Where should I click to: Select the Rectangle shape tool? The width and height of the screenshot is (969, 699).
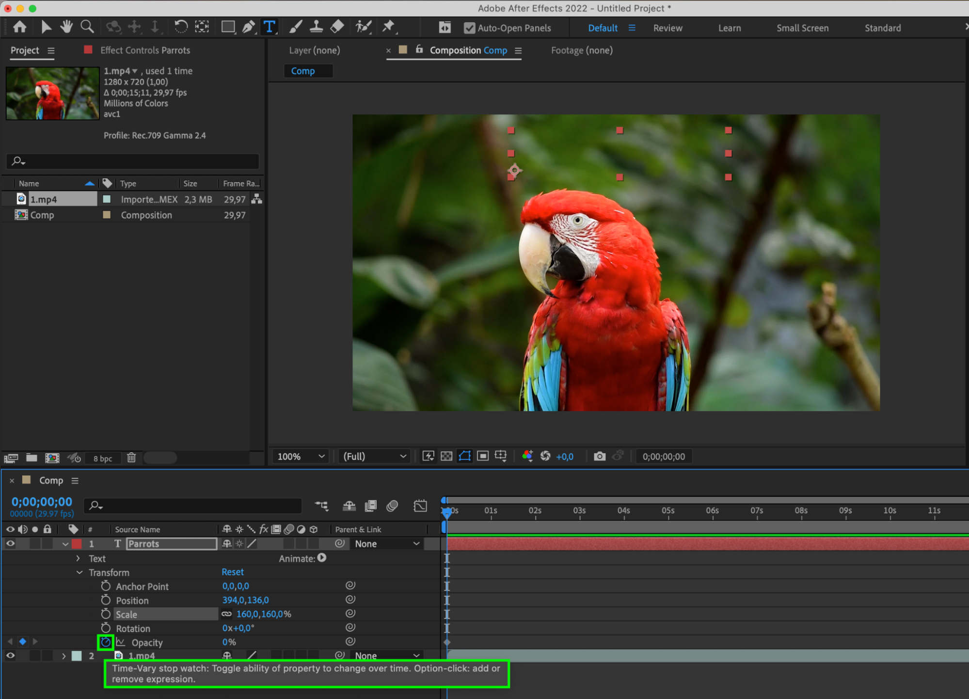[228, 27]
